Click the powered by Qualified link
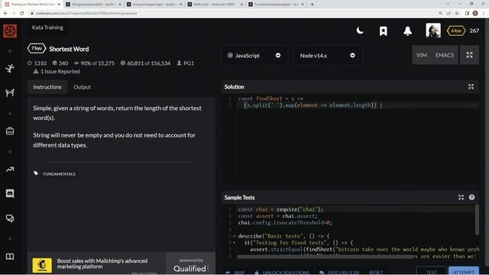 (x=190, y=265)
